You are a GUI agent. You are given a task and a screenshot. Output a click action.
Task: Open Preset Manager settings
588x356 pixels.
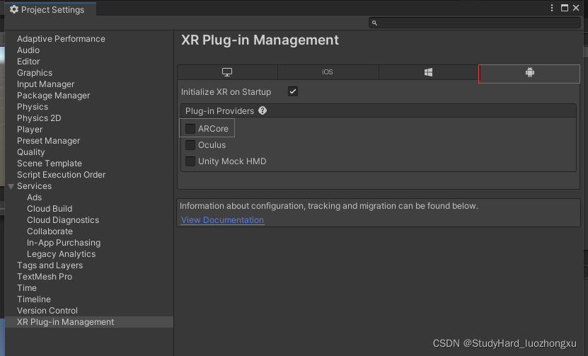48,141
